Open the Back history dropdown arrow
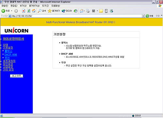163x118 pixels. [12, 11]
